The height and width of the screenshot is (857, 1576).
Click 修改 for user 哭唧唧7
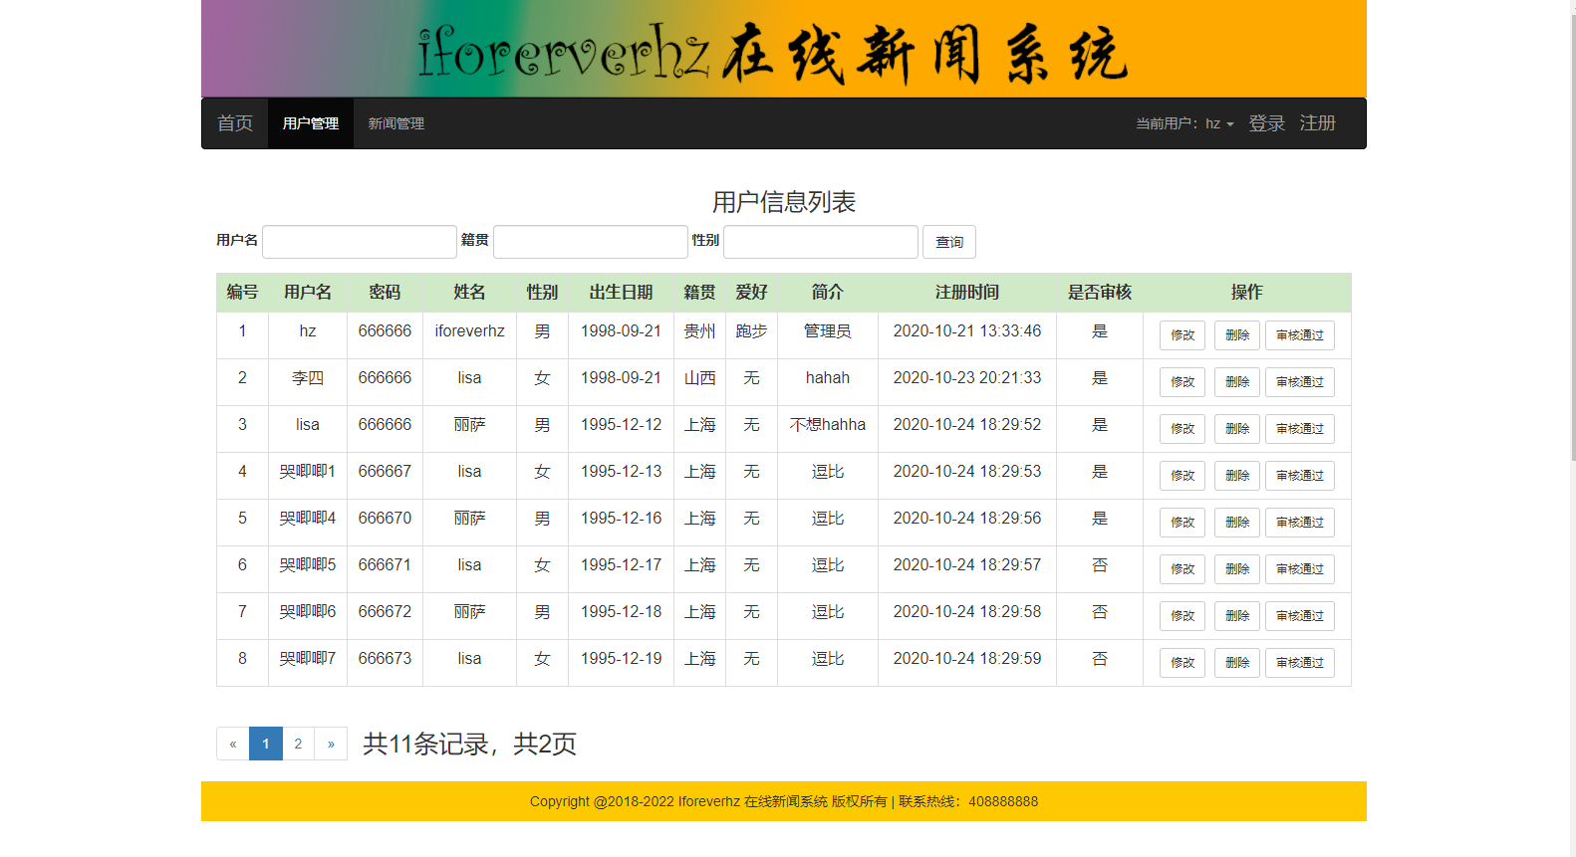[1182, 663]
